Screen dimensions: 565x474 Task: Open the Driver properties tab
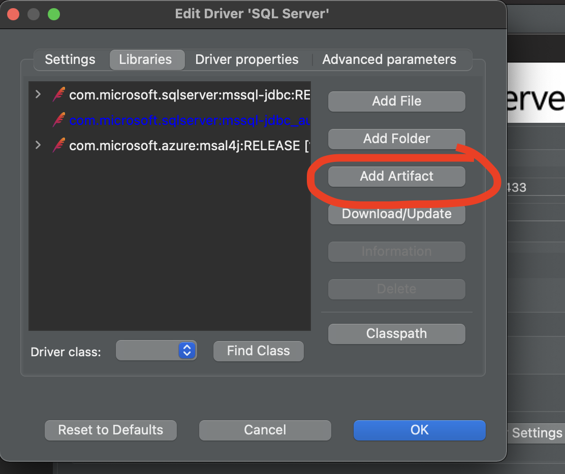[246, 59]
